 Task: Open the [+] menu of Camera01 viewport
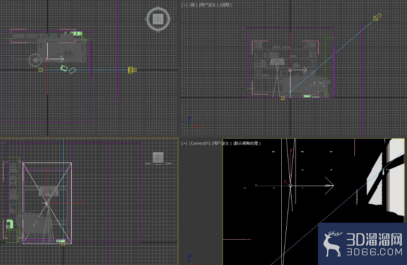[x=184, y=143]
